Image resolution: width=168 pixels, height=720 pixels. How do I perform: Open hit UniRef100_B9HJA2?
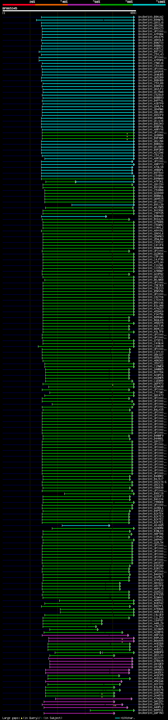(x=151, y=17)
